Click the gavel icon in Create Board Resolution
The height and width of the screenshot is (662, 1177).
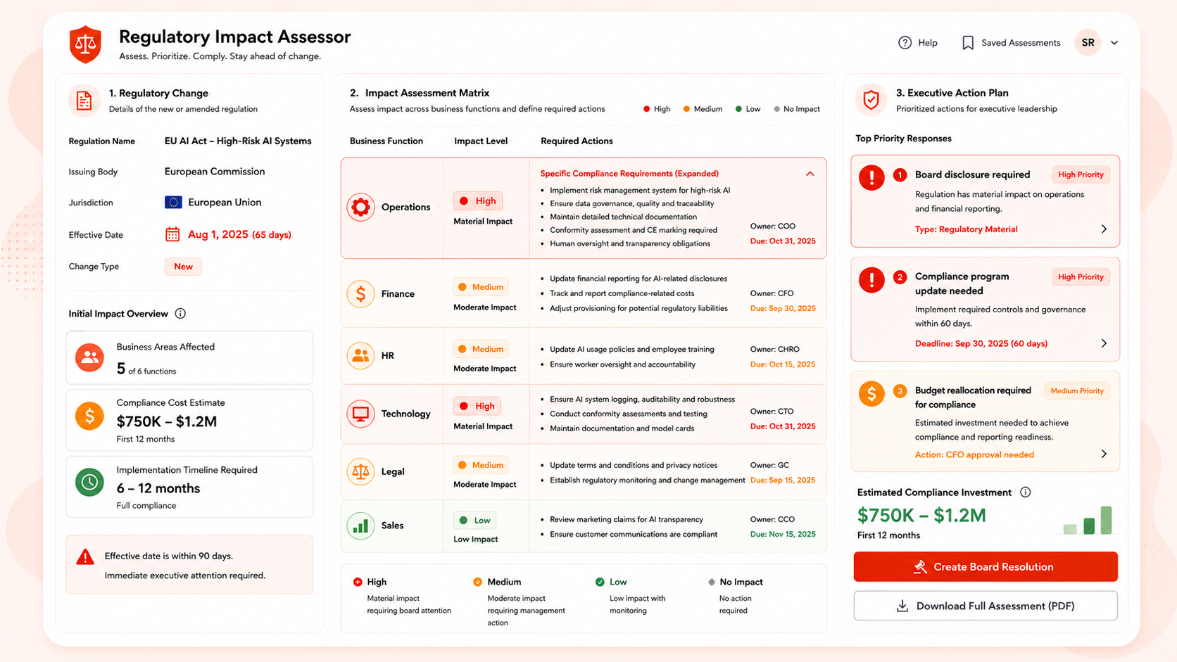click(x=919, y=567)
